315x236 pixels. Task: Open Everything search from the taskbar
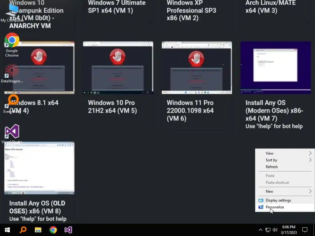point(23,230)
